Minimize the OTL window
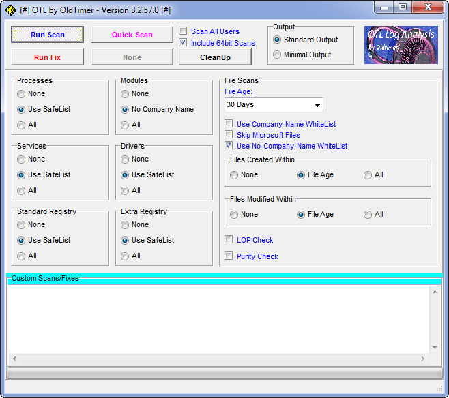 [384, 7]
